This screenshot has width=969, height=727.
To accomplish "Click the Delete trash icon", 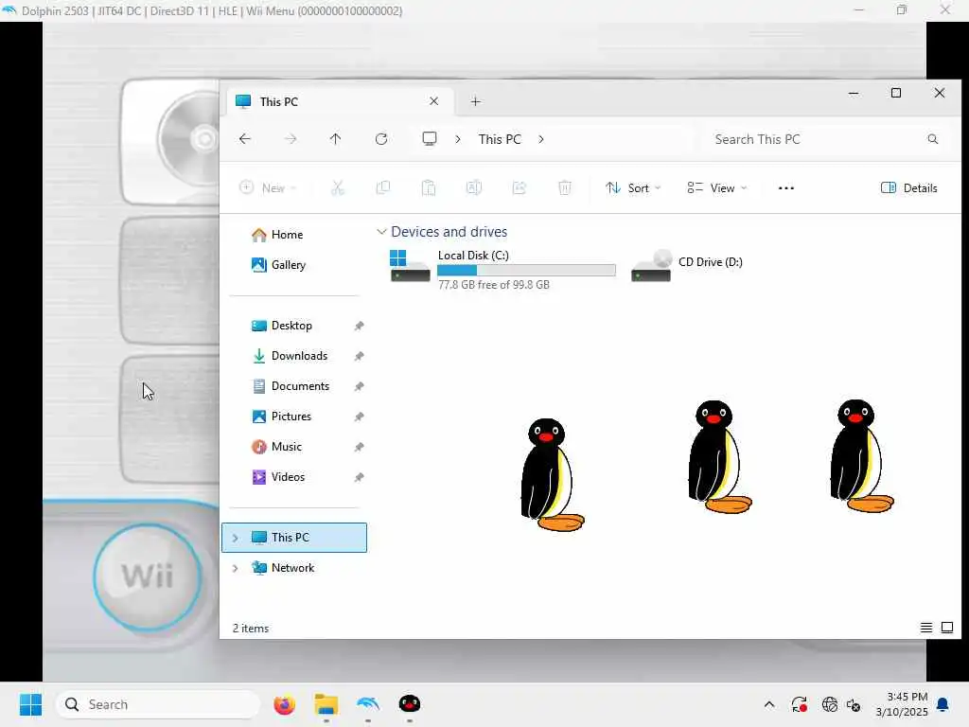I will pos(565,188).
